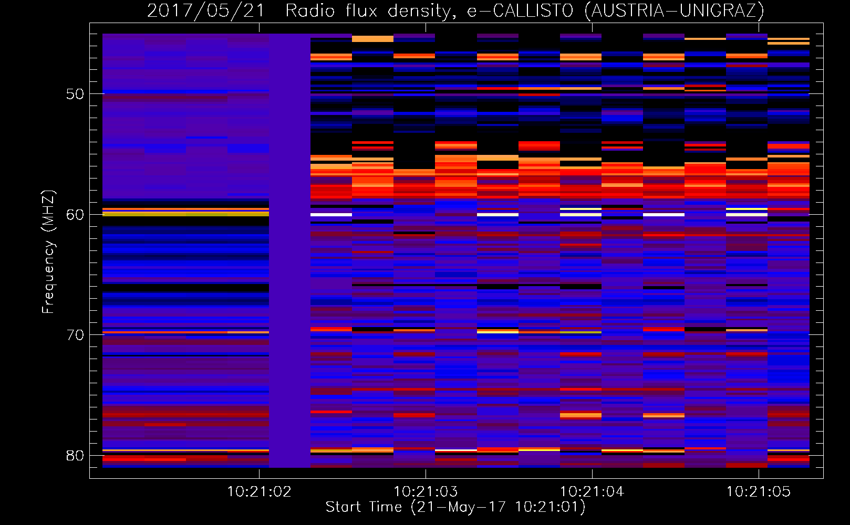850x525 pixels.
Task: Click the time label 10:21:02
Action: tap(259, 491)
